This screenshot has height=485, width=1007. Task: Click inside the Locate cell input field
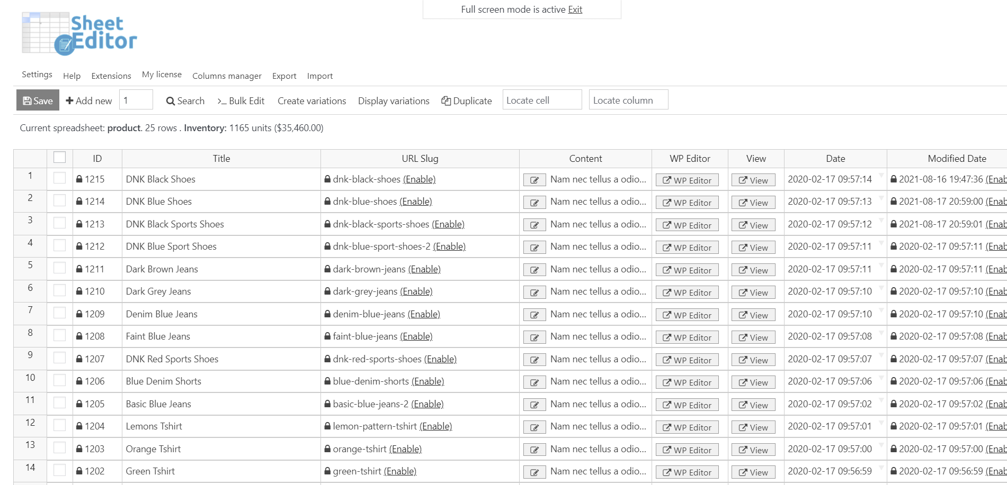click(x=542, y=99)
